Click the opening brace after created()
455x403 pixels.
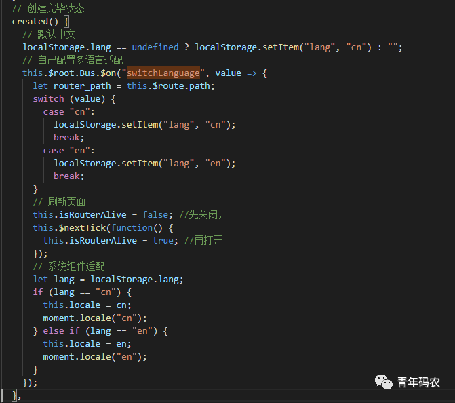pos(66,22)
